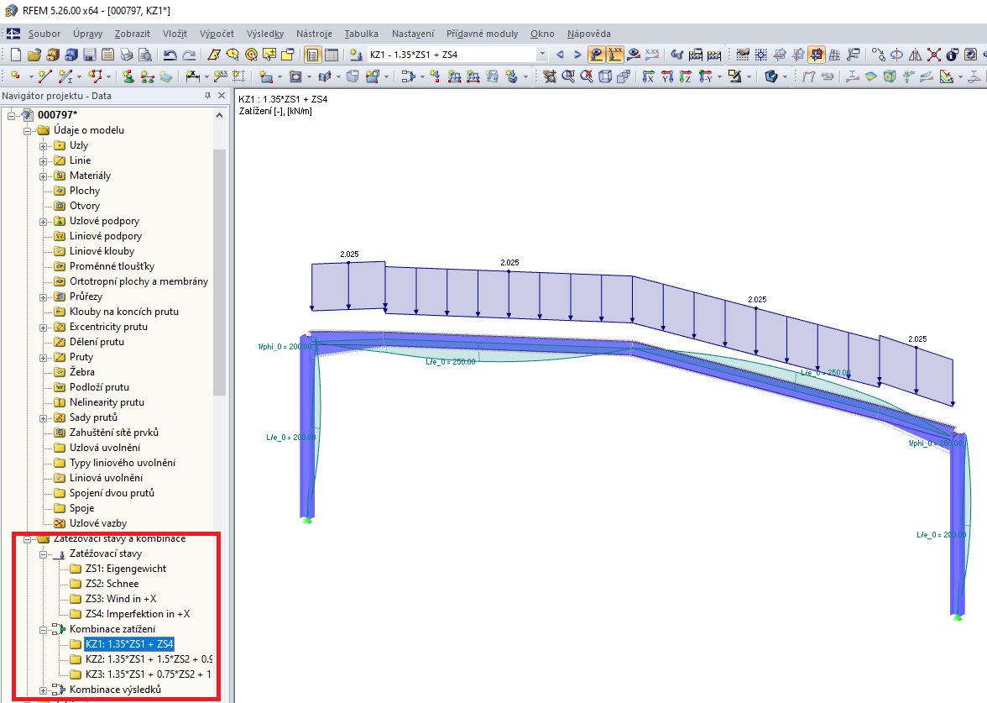Select KZ2 load combination
The width and height of the screenshot is (987, 703).
coord(149,658)
